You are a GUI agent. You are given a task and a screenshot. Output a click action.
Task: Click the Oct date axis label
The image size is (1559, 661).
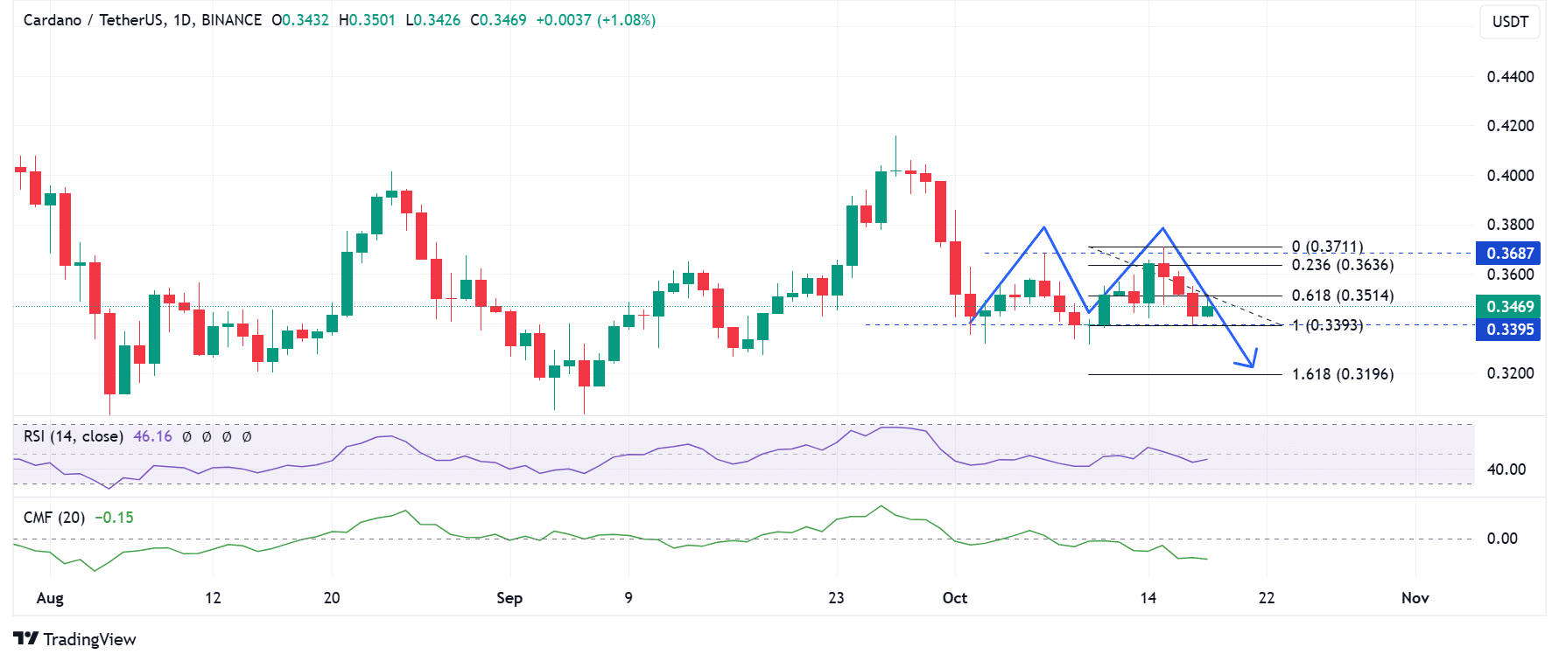point(955,598)
